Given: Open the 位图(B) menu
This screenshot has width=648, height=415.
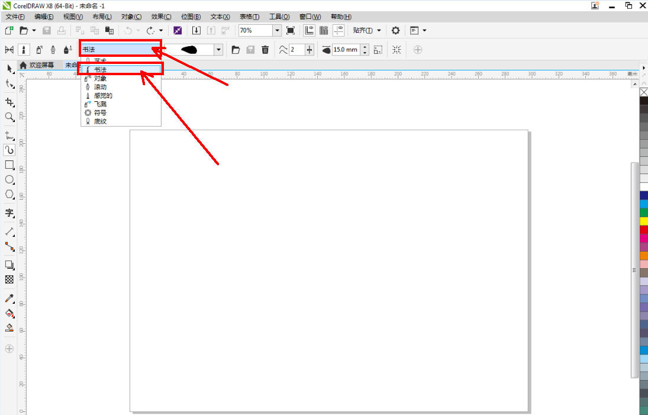Looking at the screenshot, I should (x=191, y=17).
